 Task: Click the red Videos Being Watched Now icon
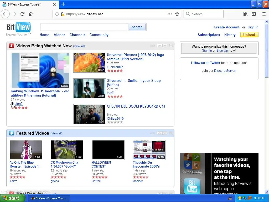(x=12, y=46)
